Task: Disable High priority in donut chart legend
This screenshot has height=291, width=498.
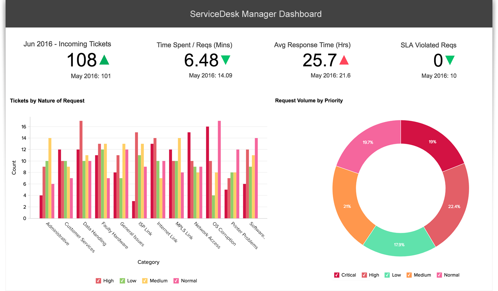Action: click(x=364, y=275)
